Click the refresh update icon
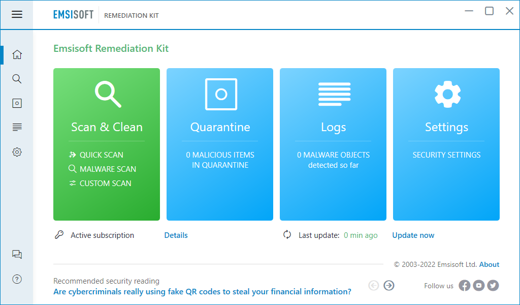 point(287,235)
